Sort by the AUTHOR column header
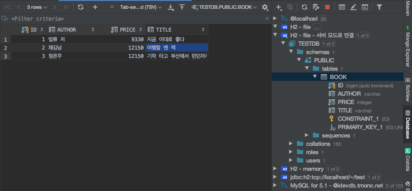Image resolution: width=412 pixels, height=191 pixels. pyautogui.click(x=73, y=29)
